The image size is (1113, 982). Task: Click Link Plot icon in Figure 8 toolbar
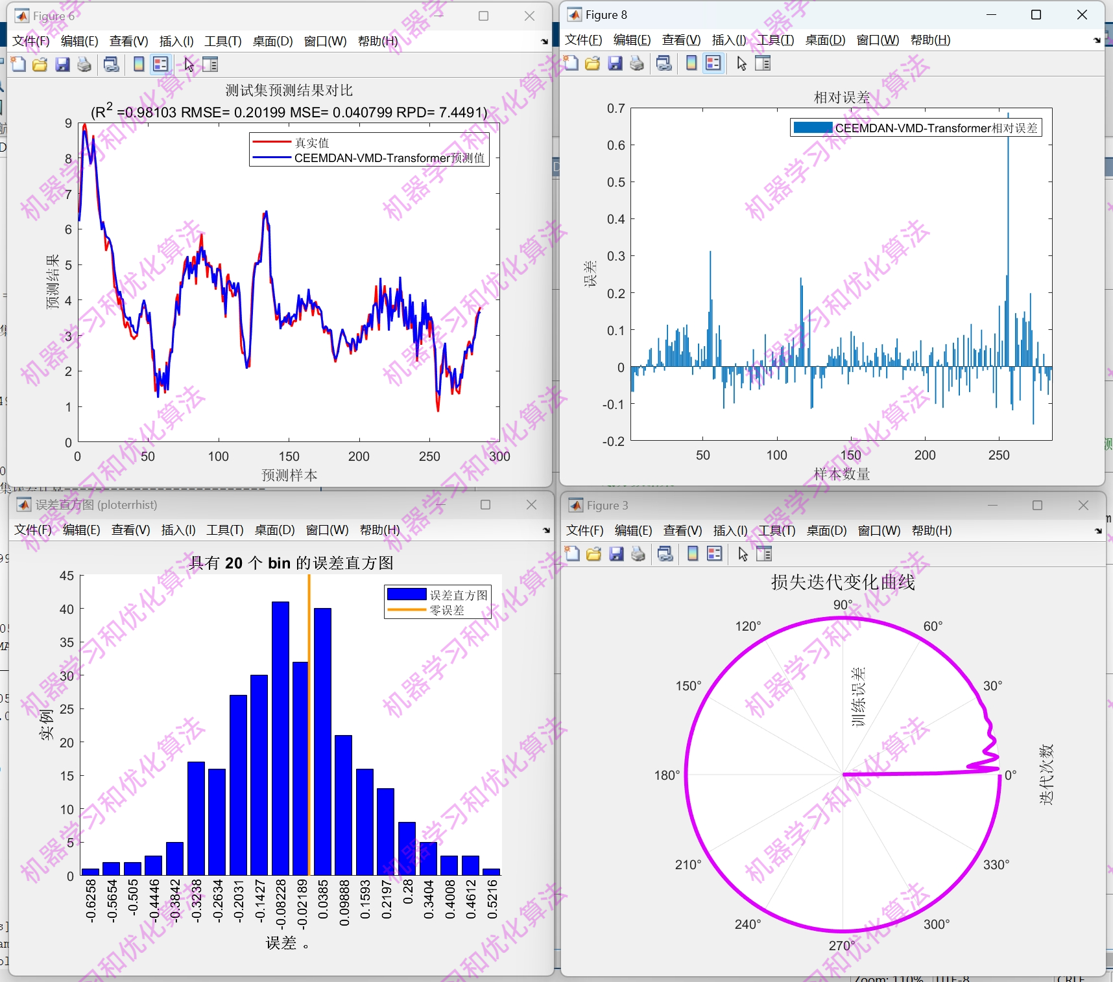point(664,63)
